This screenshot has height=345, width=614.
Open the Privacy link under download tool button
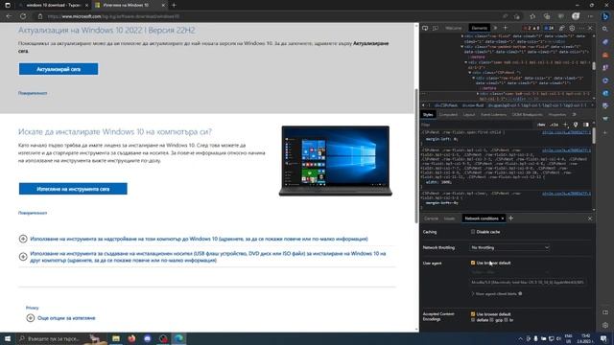pos(33,213)
